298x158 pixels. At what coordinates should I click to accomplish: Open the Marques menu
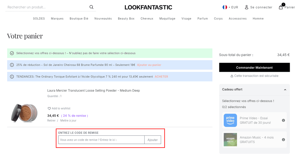pos(57,19)
